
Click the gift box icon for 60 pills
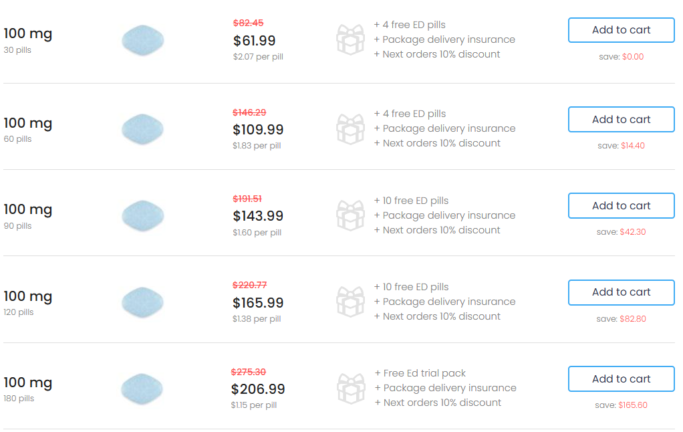350,129
